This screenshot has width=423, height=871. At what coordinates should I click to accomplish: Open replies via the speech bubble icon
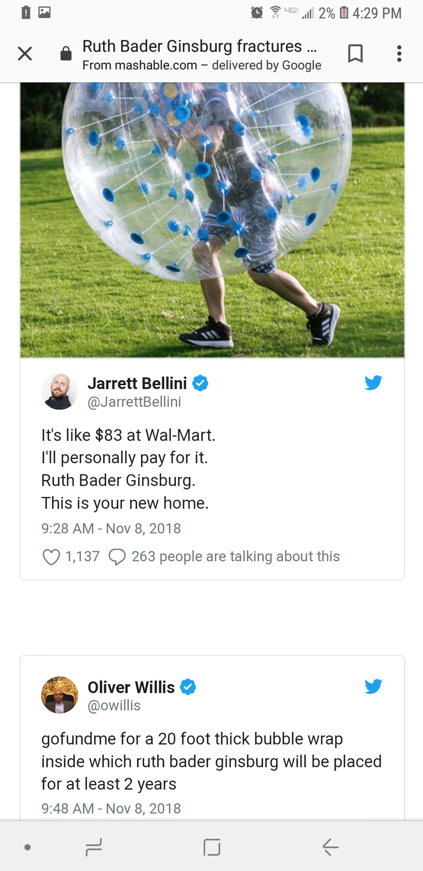[117, 557]
